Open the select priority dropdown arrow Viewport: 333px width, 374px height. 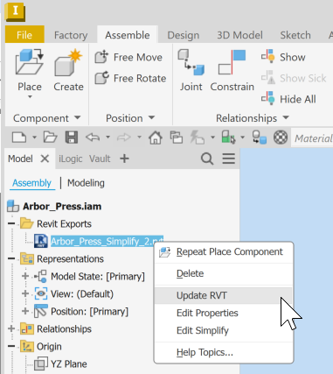click(242, 138)
